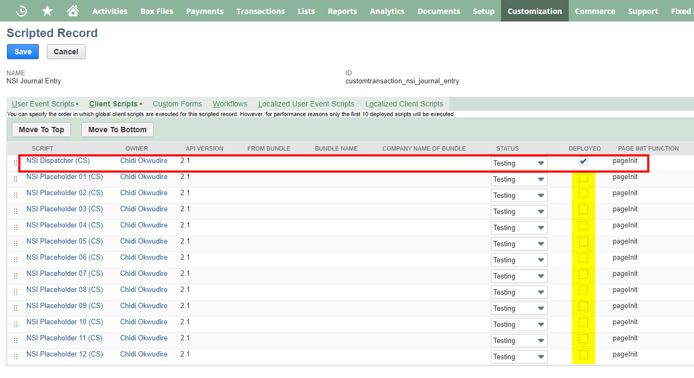Grab drag handle of Placeholder 10 row
694x378 pixels.
[16, 324]
